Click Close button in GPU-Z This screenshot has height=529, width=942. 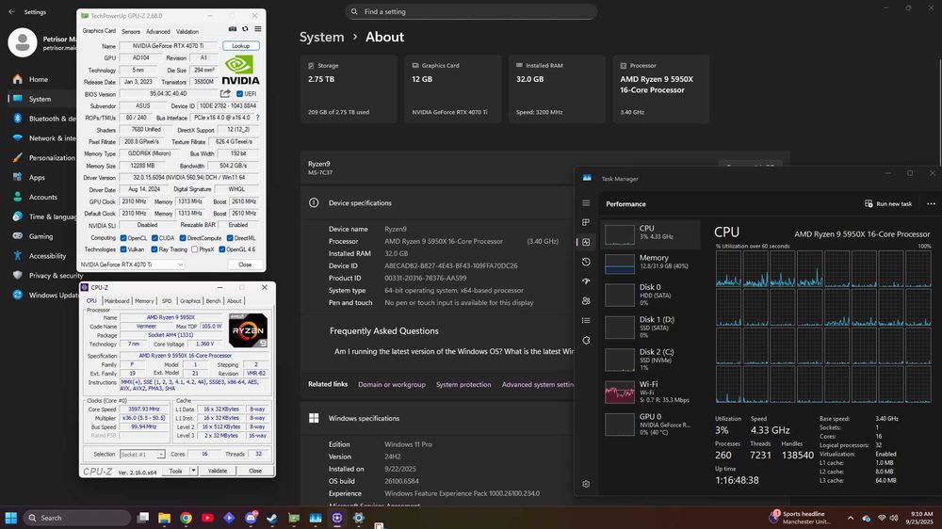point(245,264)
